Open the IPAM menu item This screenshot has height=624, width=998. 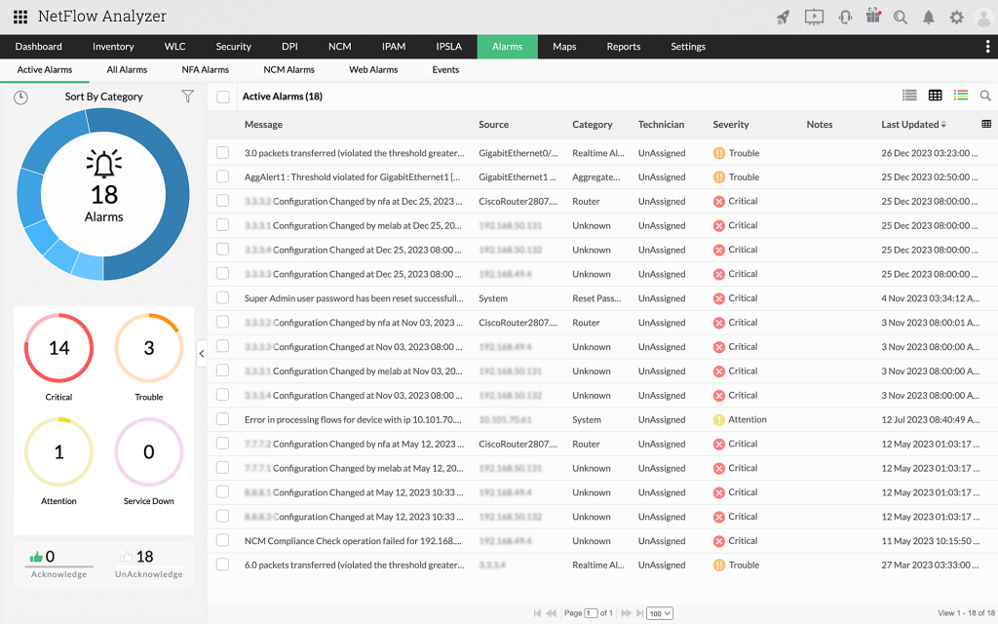393,46
